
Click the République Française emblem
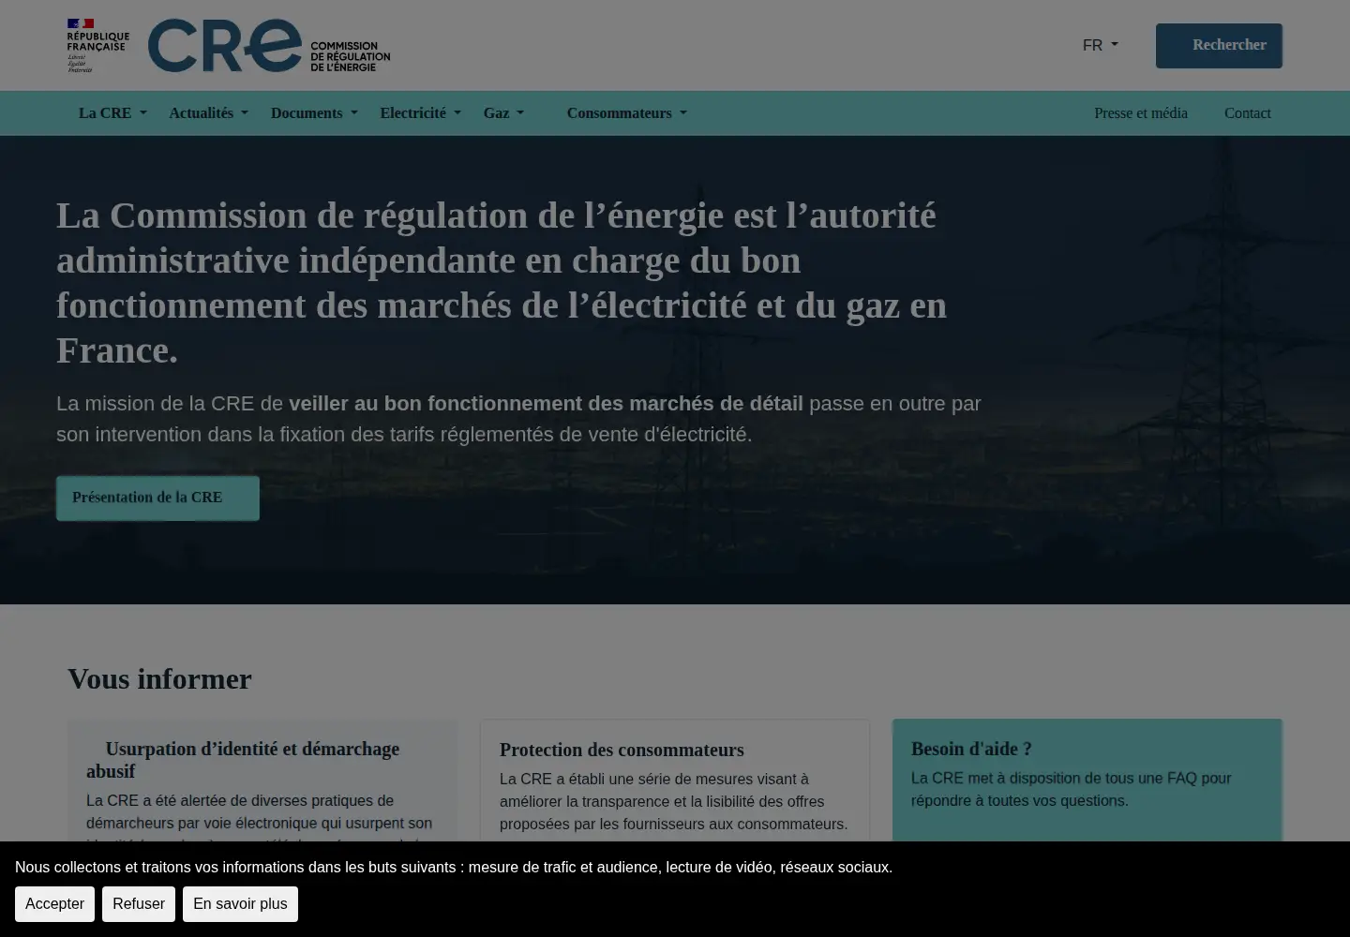(97, 45)
